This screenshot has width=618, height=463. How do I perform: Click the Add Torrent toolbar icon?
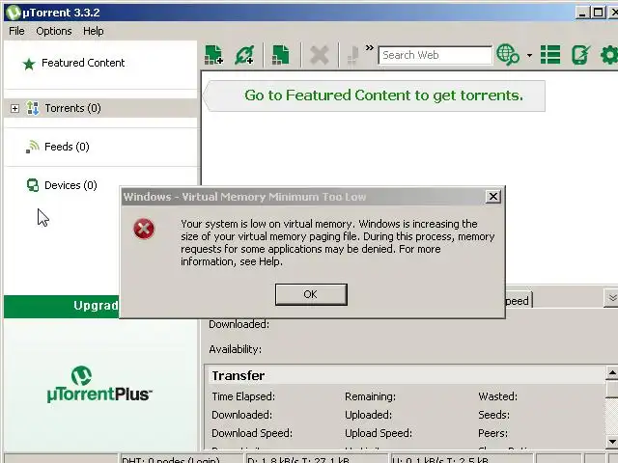tap(214, 55)
